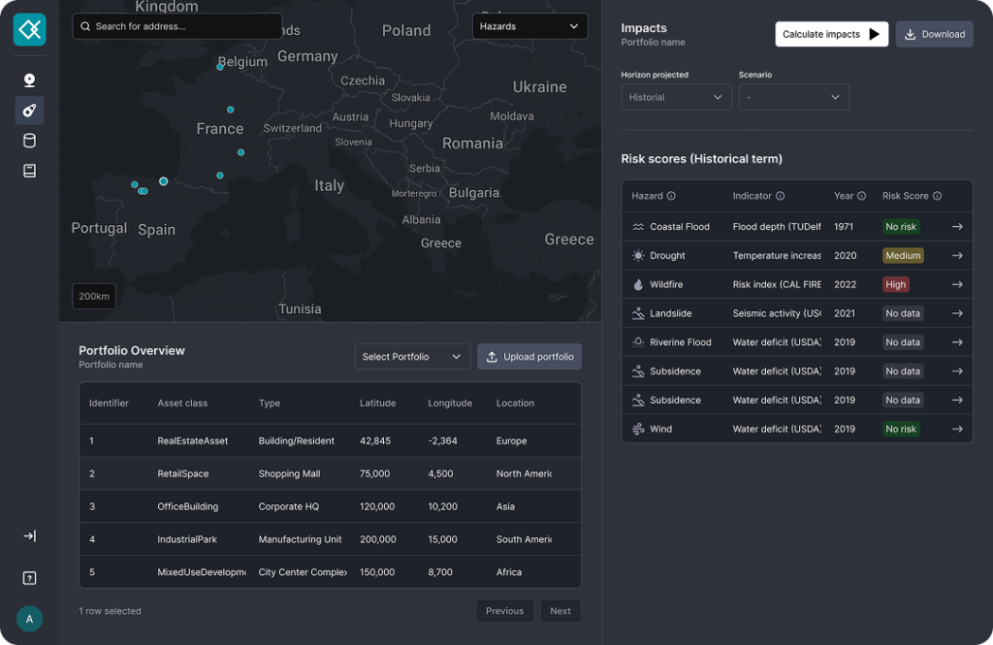Click the Wildfire flame icon

point(640,284)
